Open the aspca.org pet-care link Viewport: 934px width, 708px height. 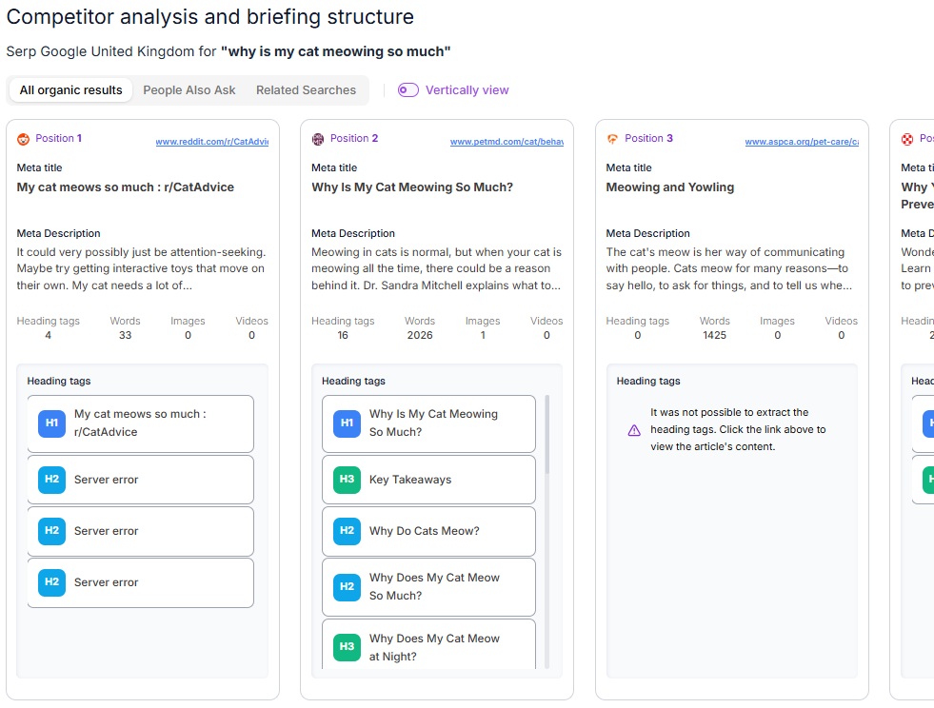click(805, 141)
